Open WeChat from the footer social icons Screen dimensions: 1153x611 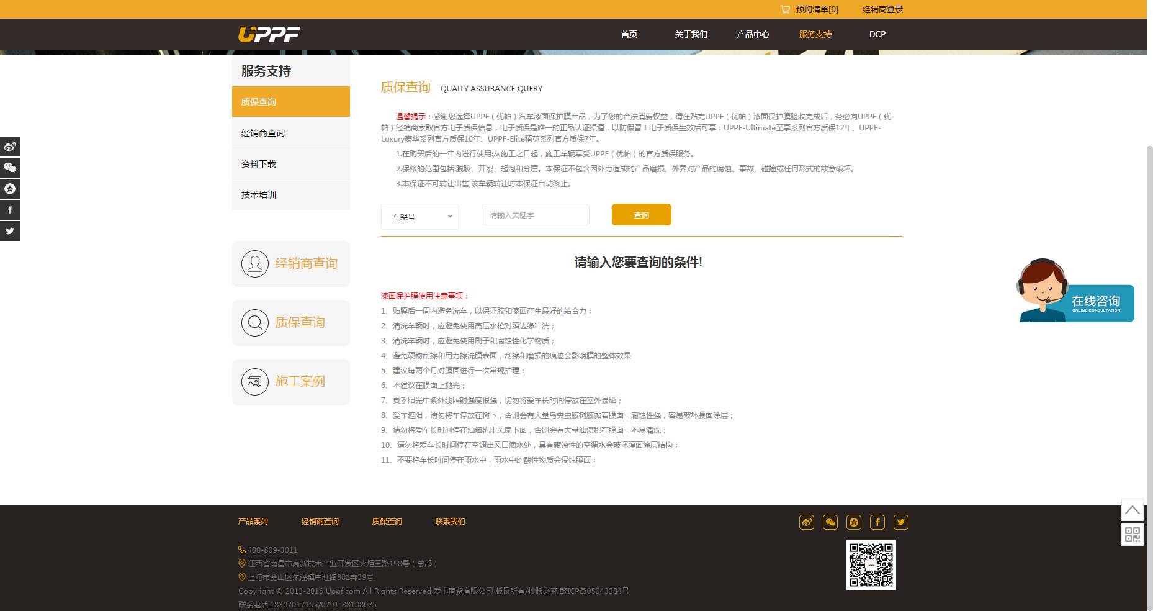click(x=830, y=522)
